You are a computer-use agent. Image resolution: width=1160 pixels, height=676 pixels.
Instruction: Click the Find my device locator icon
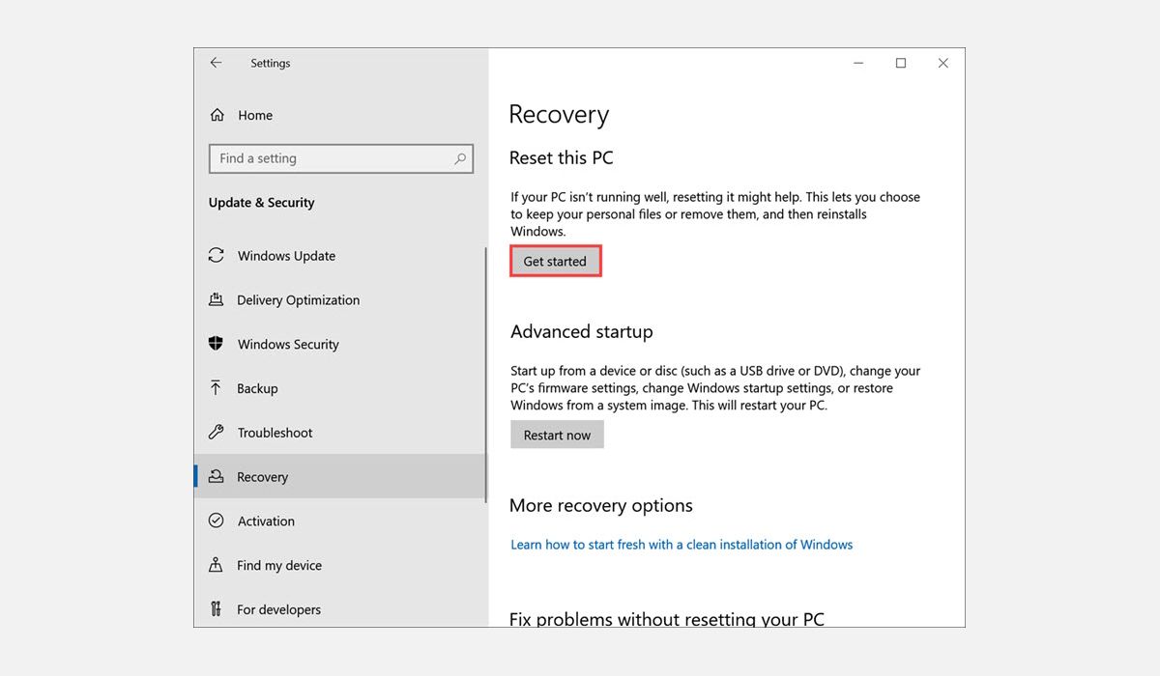[x=217, y=565]
